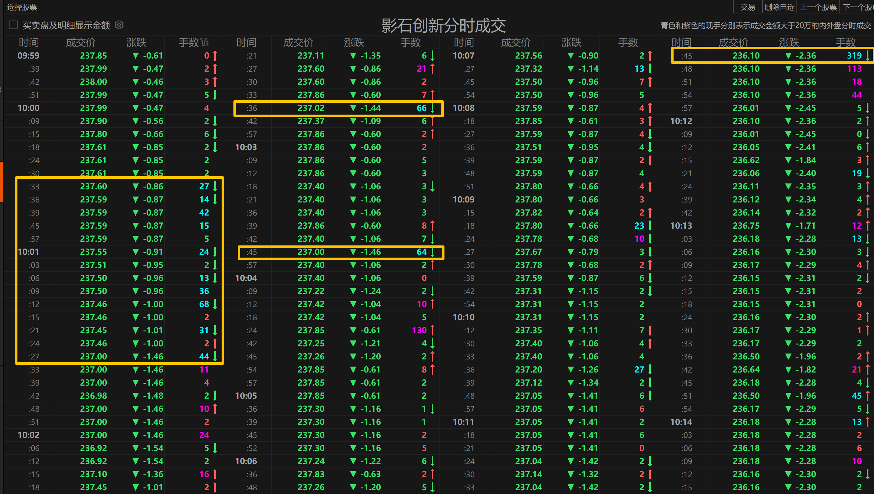
Task: Click the green down arrow beside volume 68
Action: tap(215, 304)
